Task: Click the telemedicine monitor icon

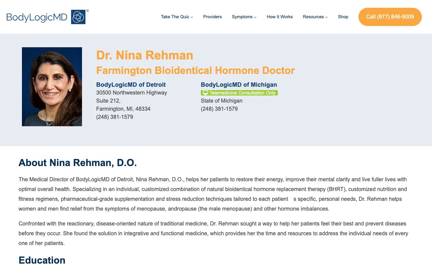Action: point(205,92)
